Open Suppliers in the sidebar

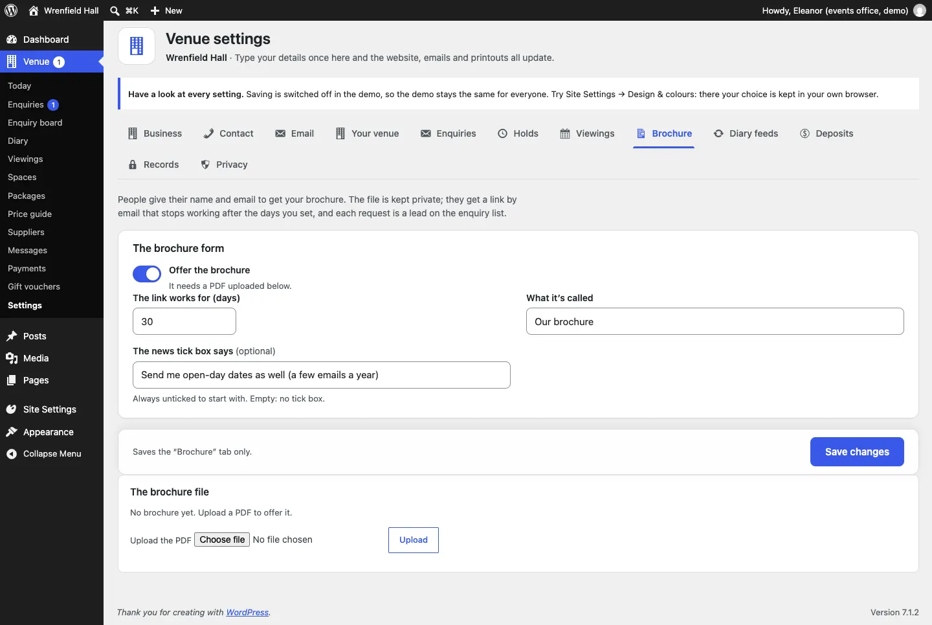click(x=26, y=232)
